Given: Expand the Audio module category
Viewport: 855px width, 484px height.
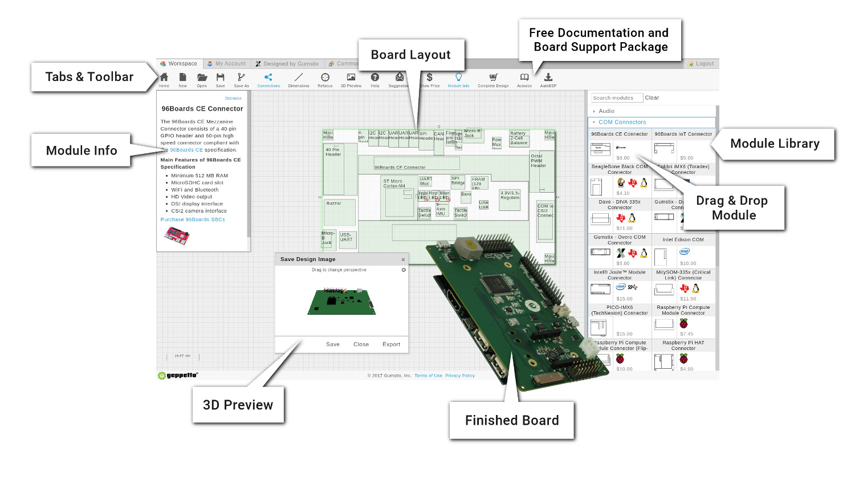Looking at the screenshot, I should pyautogui.click(x=652, y=111).
